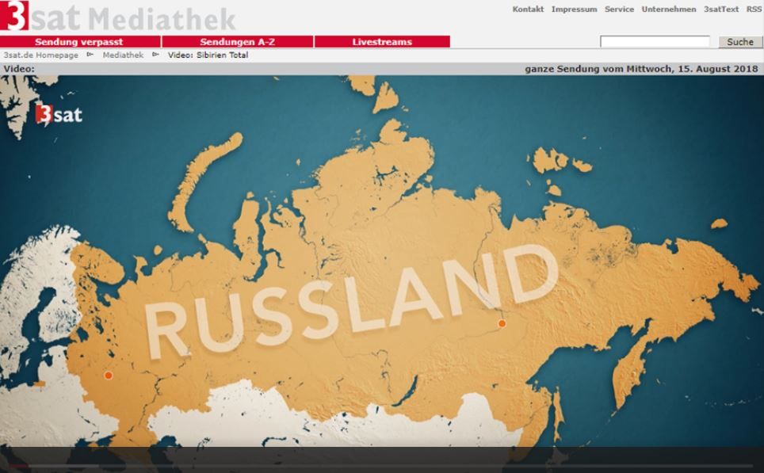The height and width of the screenshot is (473, 764).
Task: Open the RSS feed link
Action: (x=754, y=10)
